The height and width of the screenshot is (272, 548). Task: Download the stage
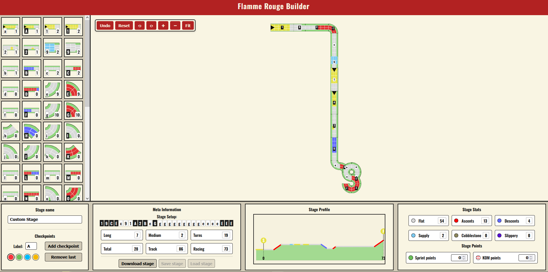click(x=138, y=263)
